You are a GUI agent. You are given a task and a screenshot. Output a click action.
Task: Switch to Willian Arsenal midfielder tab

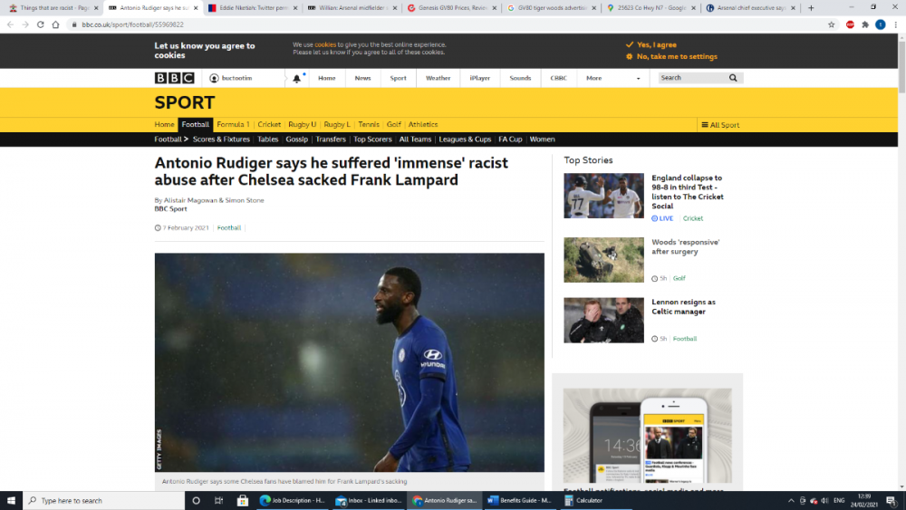[352, 8]
